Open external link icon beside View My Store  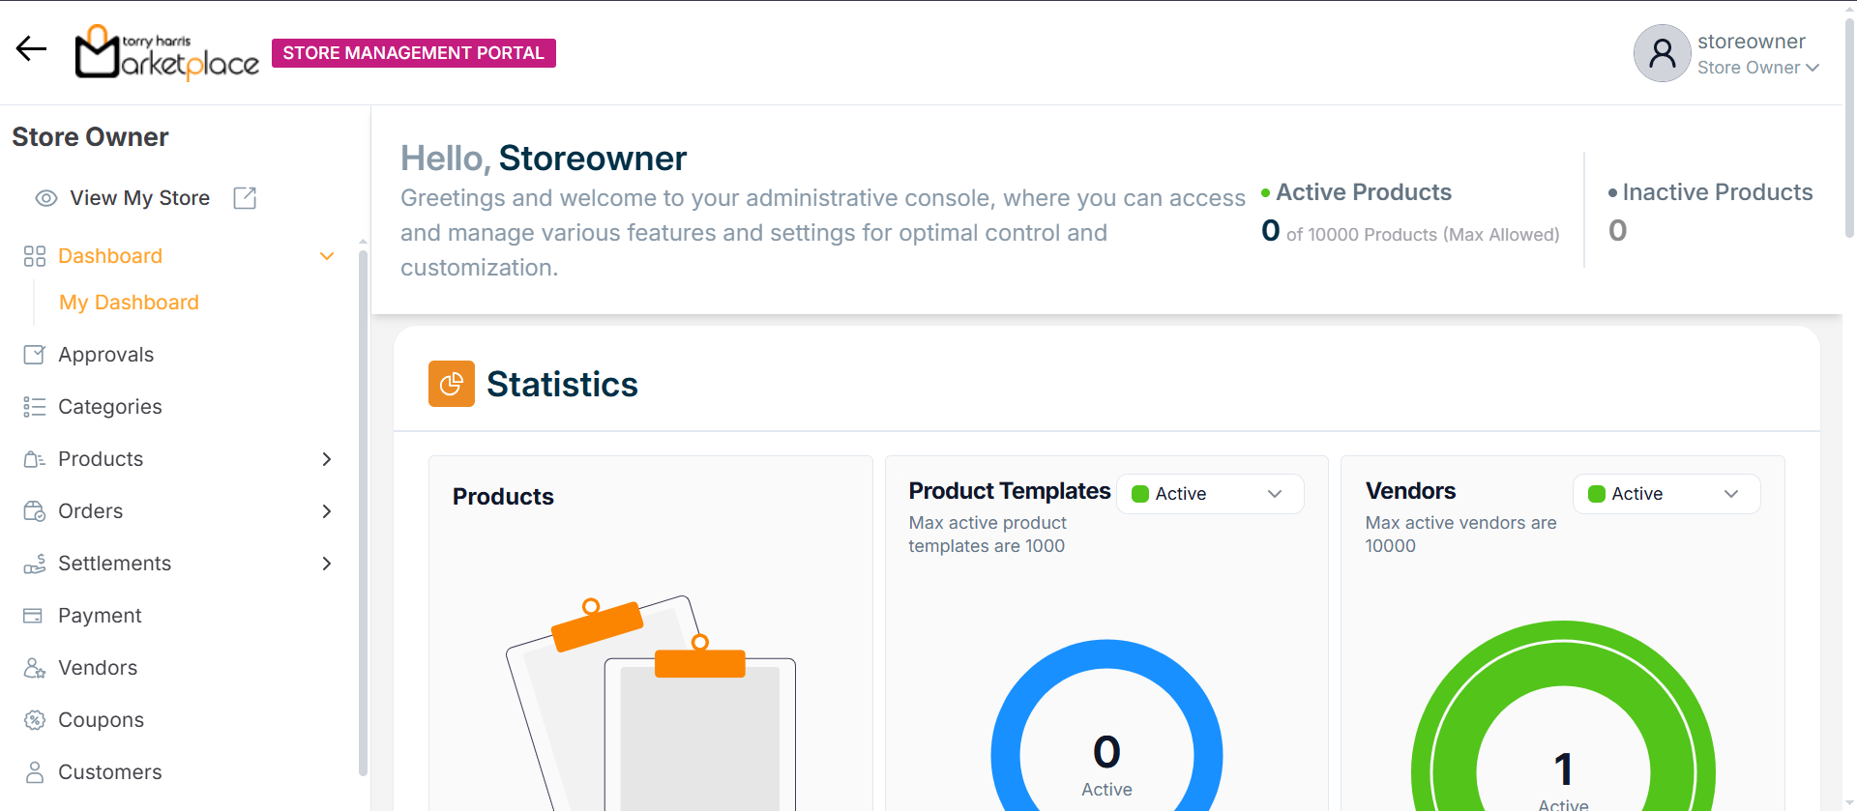point(245,198)
